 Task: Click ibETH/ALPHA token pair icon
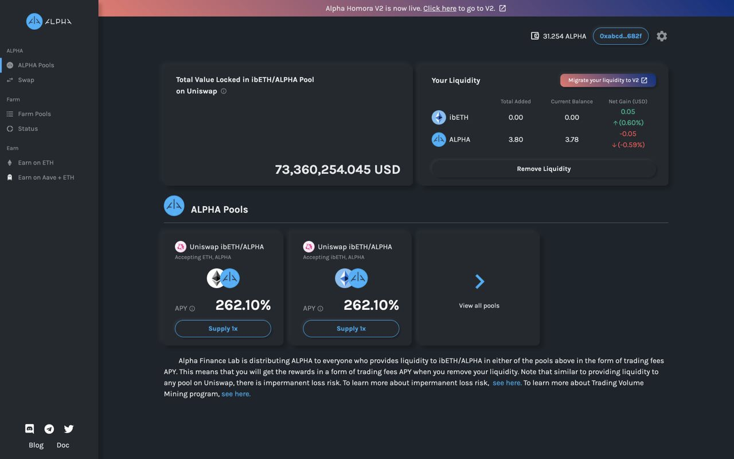(x=351, y=278)
